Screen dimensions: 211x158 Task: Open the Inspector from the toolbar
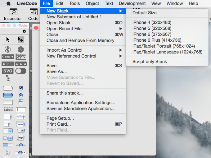point(13,15)
